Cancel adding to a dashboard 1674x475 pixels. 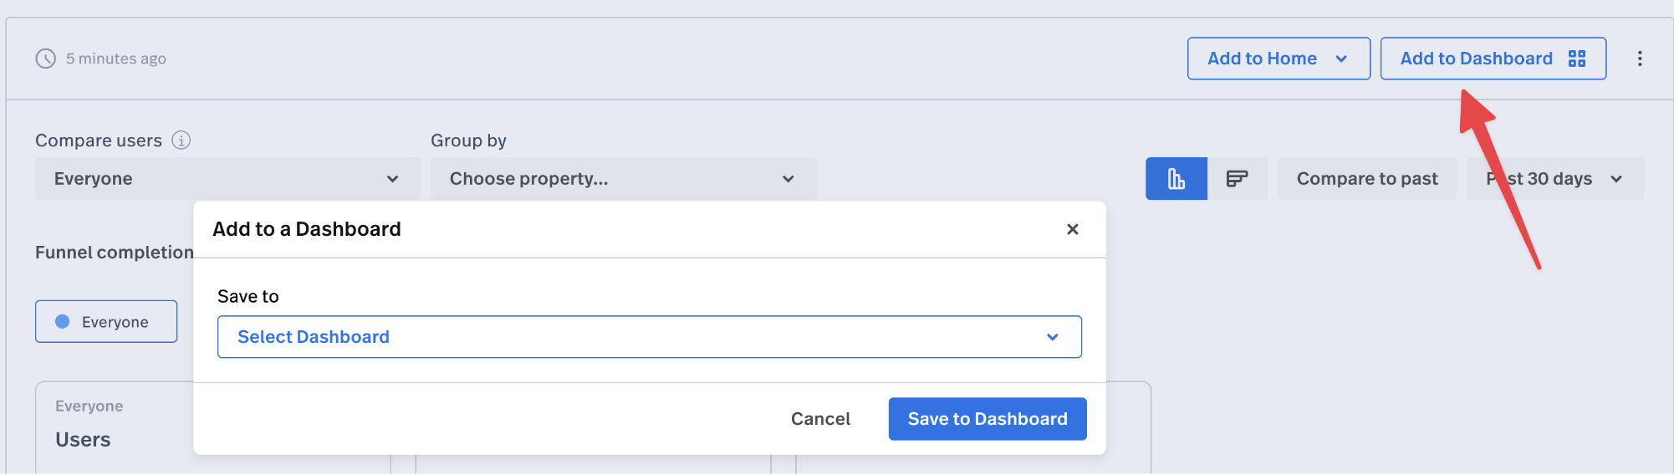(x=820, y=419)
